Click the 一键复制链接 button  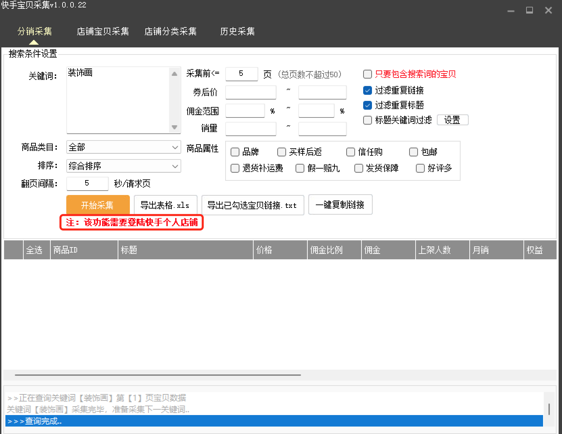pyautogui.click(x=340, y=204)
